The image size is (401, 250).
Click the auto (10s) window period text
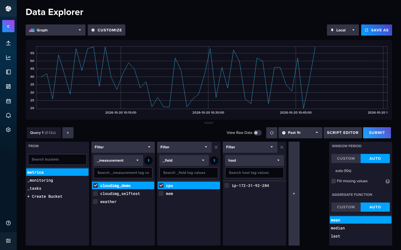tap(343, 171)
